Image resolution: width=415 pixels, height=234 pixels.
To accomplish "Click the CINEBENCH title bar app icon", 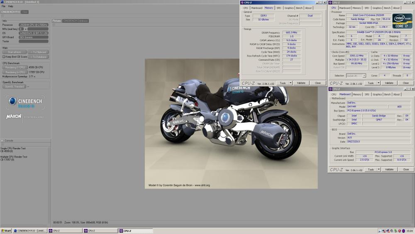I will point(2,2).
